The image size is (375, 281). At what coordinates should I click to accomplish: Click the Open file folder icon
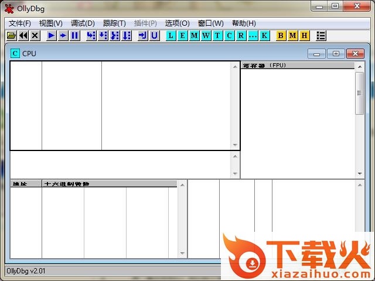pyautogui.click(x=12, y=36)
